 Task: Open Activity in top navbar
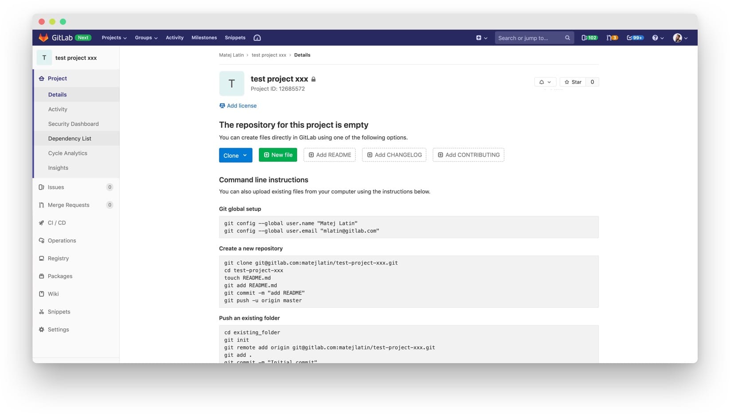(175, 38)
